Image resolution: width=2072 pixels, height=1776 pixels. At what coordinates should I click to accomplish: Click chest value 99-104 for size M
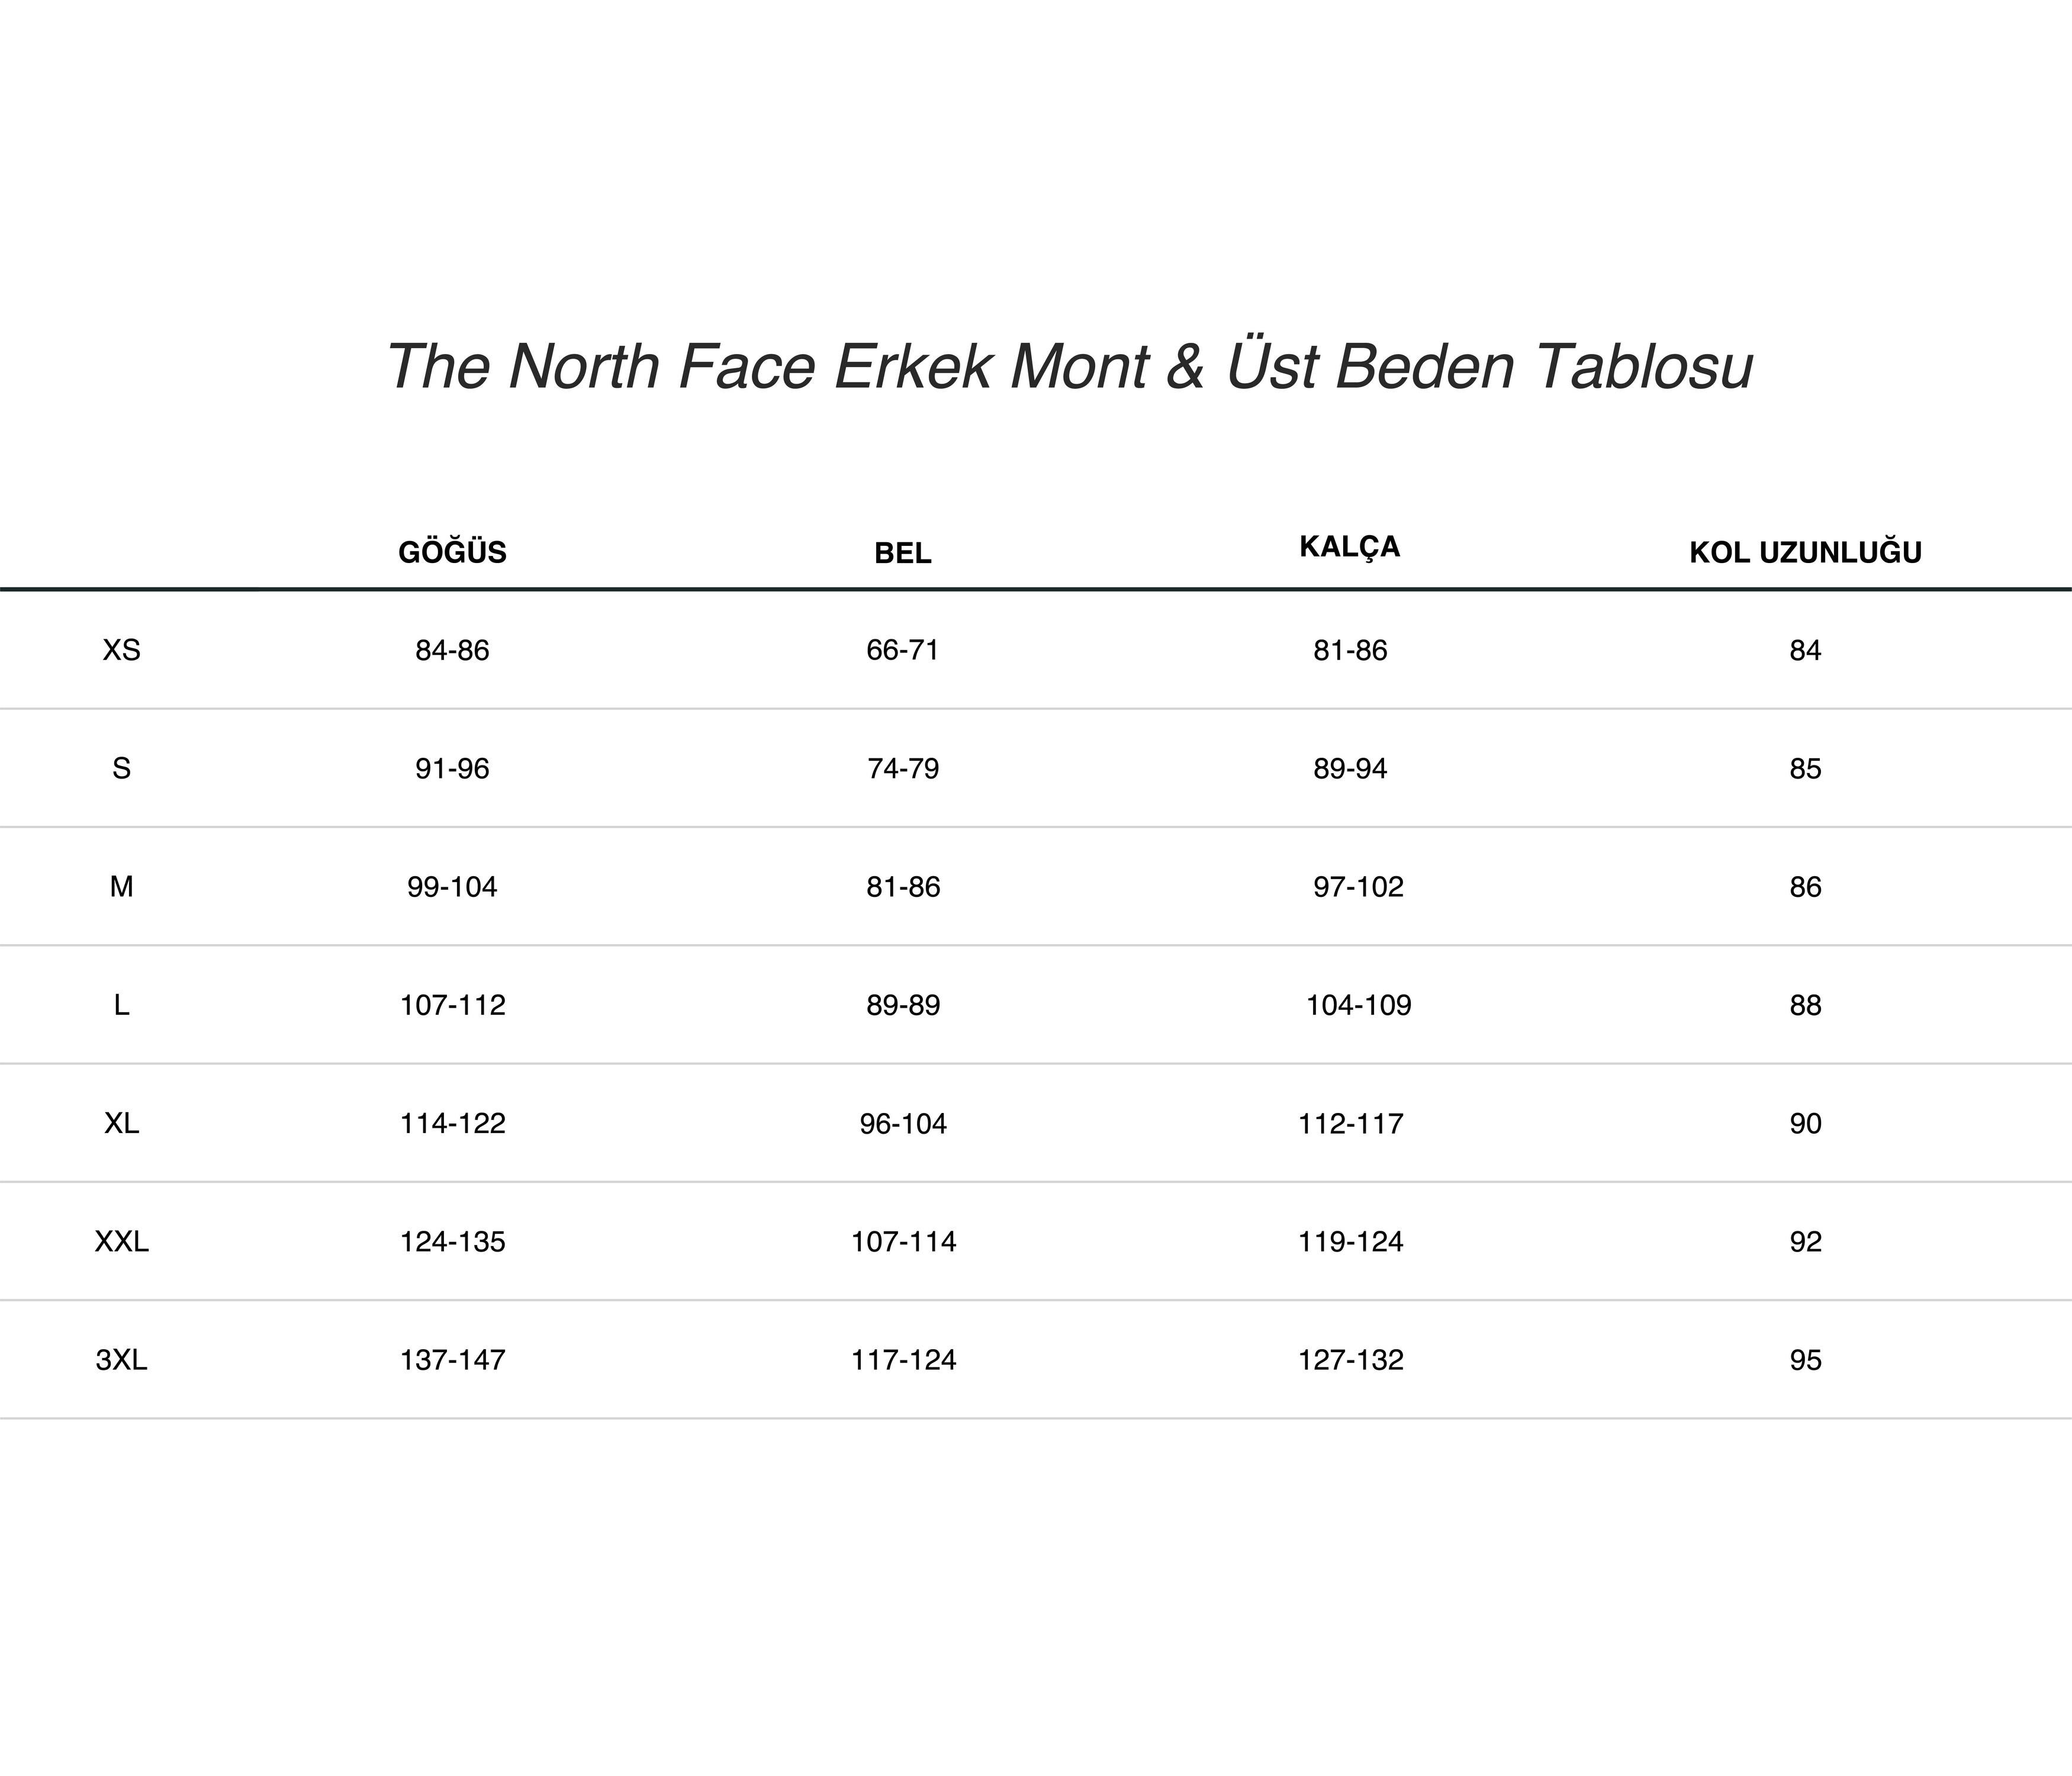452,886
